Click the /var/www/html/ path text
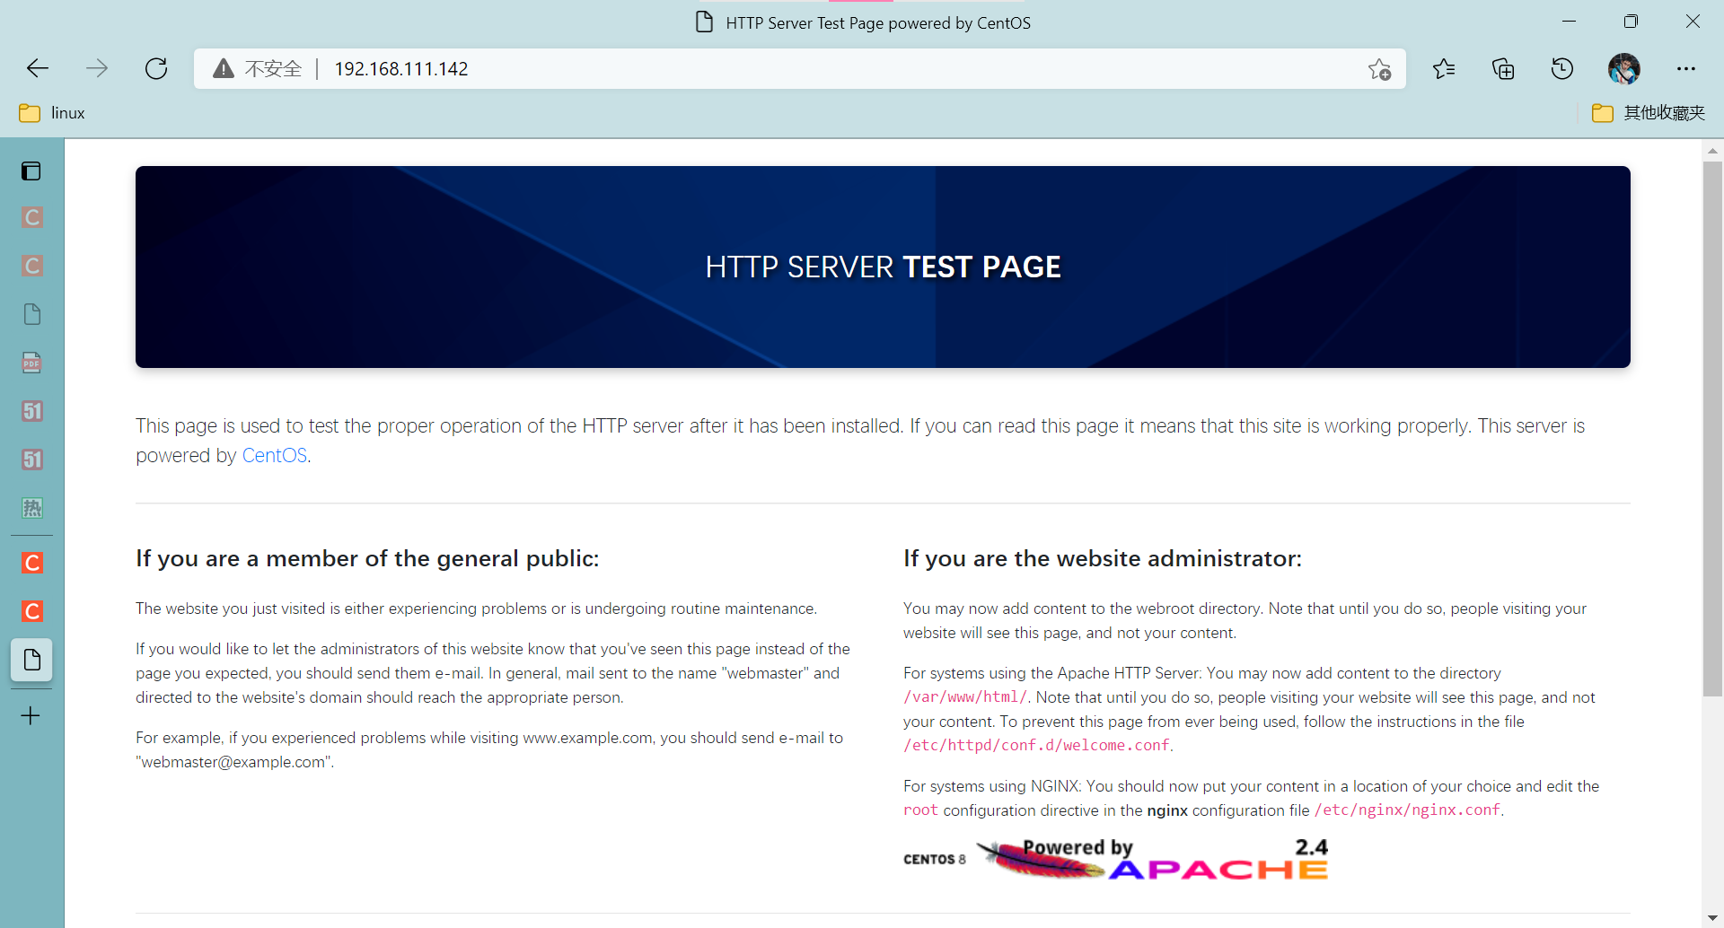 pos(965,697)
